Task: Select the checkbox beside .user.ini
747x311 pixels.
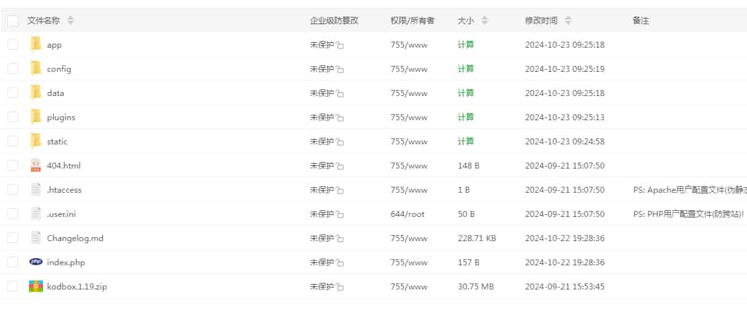Action: click(13, 214)
